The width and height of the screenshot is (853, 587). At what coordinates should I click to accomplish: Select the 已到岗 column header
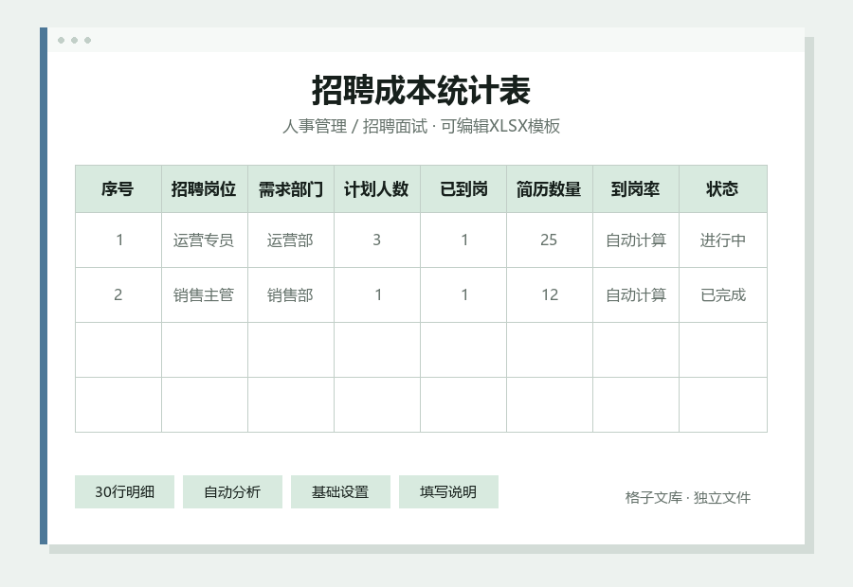(x=463, y=189)
